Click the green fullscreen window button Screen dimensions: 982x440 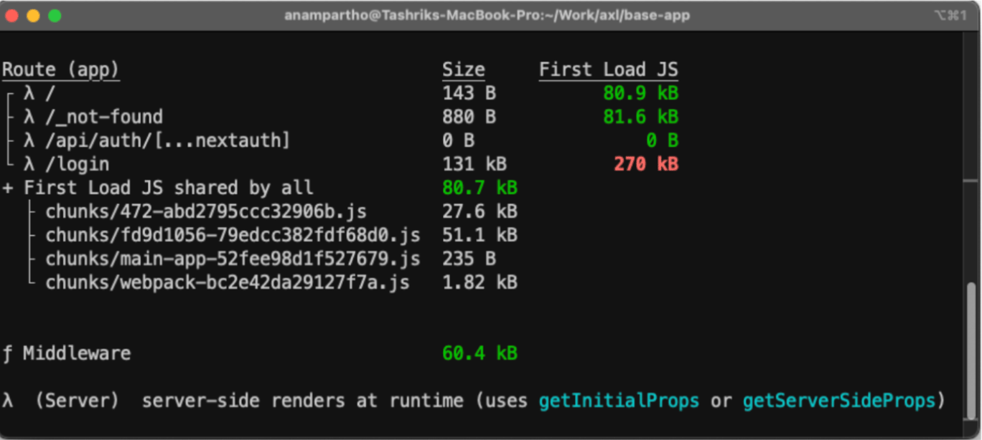[x=55, y=16]
